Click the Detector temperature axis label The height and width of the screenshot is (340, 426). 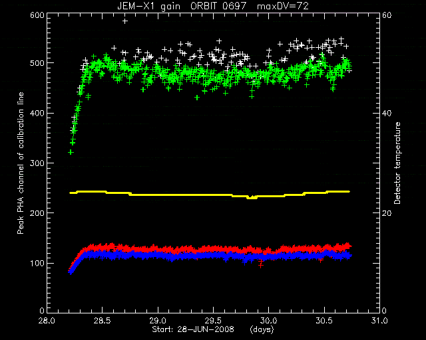(397, 163)
